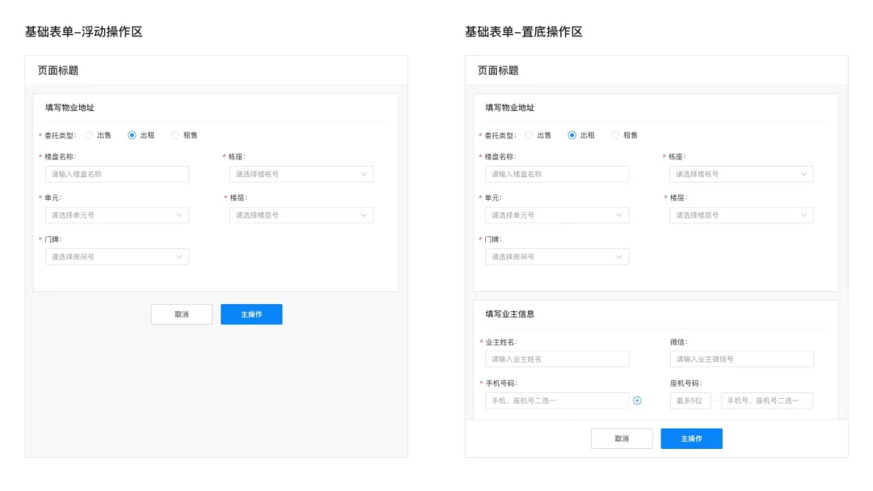Viewport: 873px width, 491px height.
Task: Click the 座机号码 number input field
Action: click(x=767, y=400)
